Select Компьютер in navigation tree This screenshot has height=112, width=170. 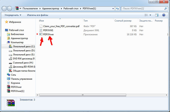coord(17,42)
